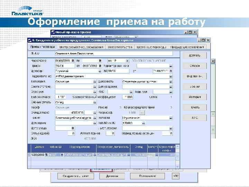Open lookup for Договор Трудовой field
The image size is (249, 187).
click(x=100, y=71)
